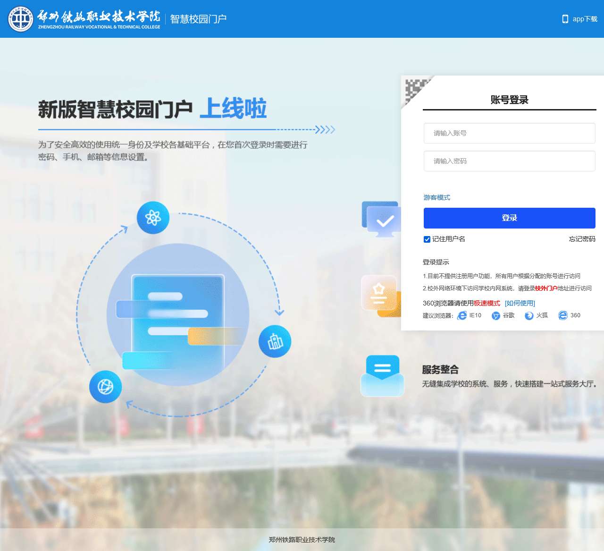Toggle the 记住用户名 checkbox
The height and width of the screenshot is (551, 604).
point(427,239)
